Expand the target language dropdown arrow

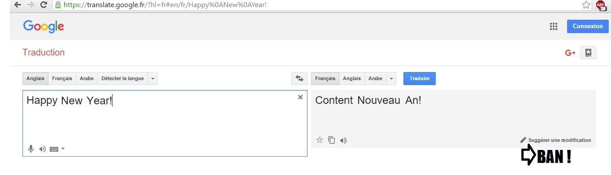tap(391, 78)
